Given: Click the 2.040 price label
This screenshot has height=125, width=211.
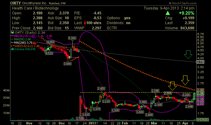Looking at the screenshot, I should [x=189, y=106].
